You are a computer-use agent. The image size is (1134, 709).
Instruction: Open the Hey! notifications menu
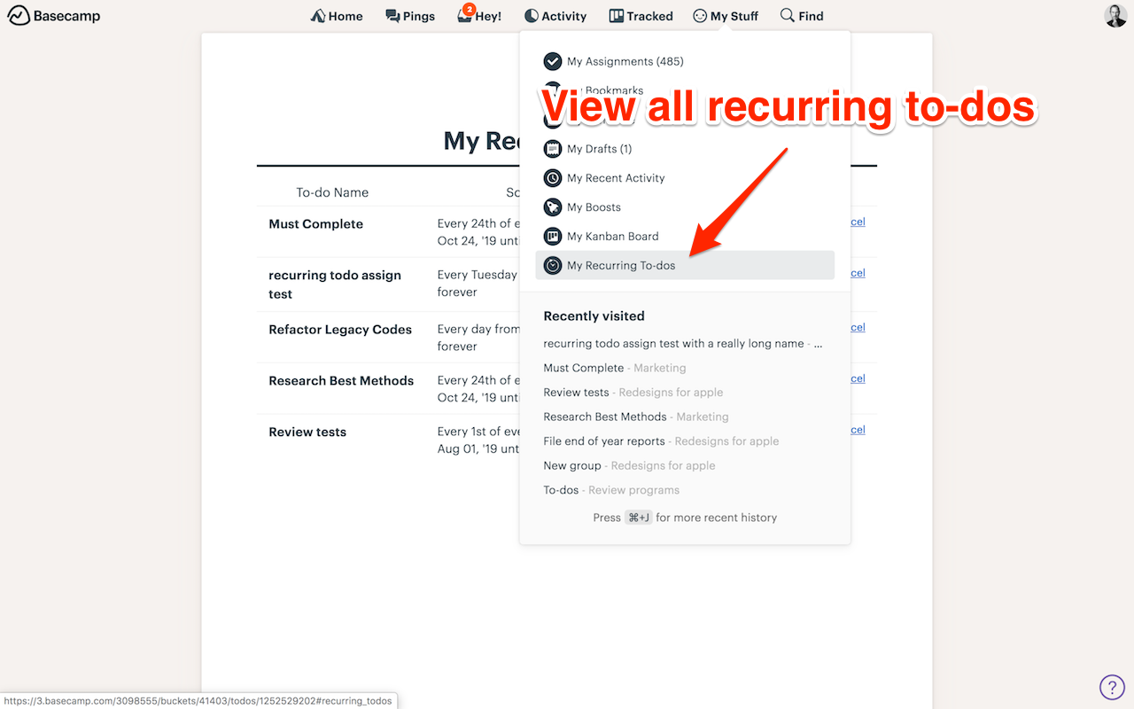pos(479,16)
